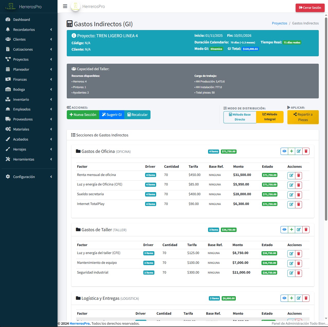Delete the Renta mensual de oficina row
This screenshot has height=327, width=328.
point(298,175)
